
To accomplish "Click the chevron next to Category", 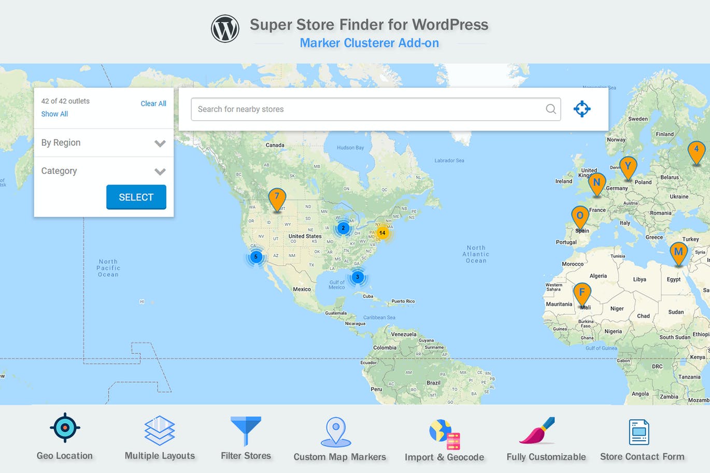I will pyautogui.click(x=160, y=171).
